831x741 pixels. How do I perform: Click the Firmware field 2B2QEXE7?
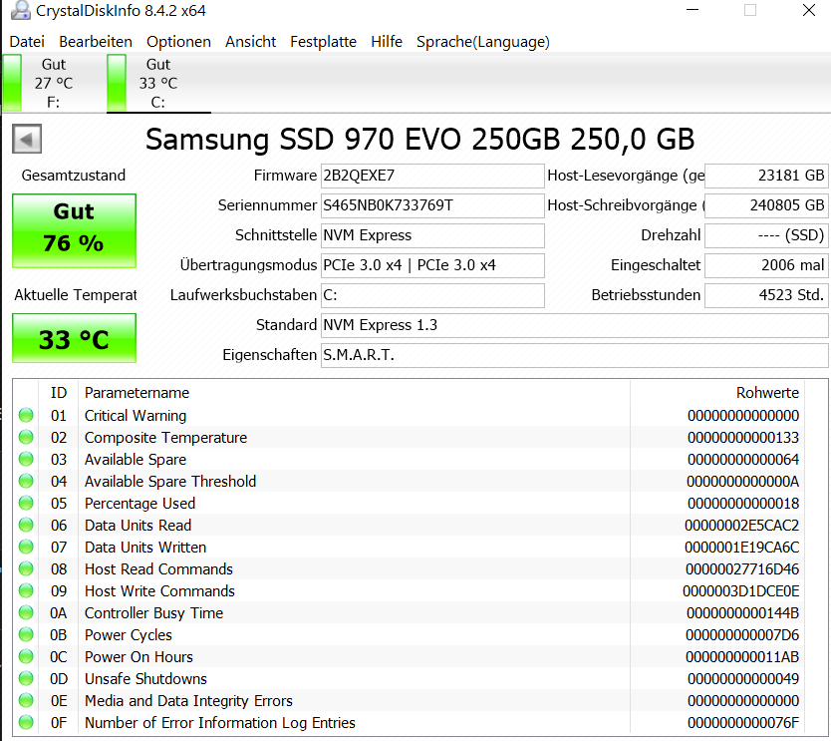coord(432,176)
